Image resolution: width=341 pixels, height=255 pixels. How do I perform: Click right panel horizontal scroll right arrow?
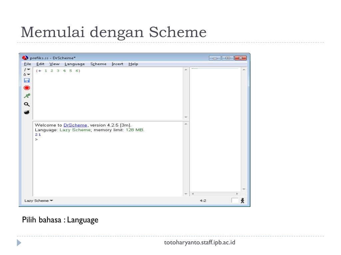tap(237, 194)
